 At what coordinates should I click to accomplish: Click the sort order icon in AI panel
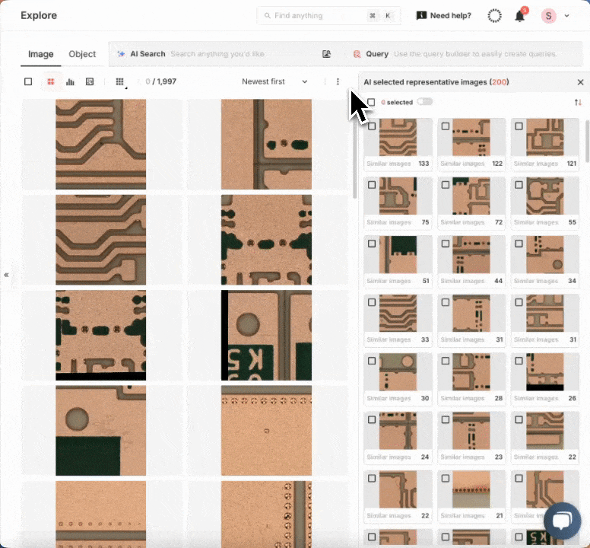(x=578, y=102)
